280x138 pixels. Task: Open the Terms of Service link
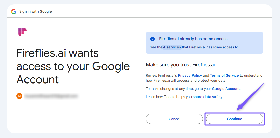[x=224, y=75]
